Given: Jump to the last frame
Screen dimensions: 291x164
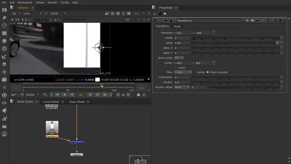Looking at the screenshot, I should (105, 95).
